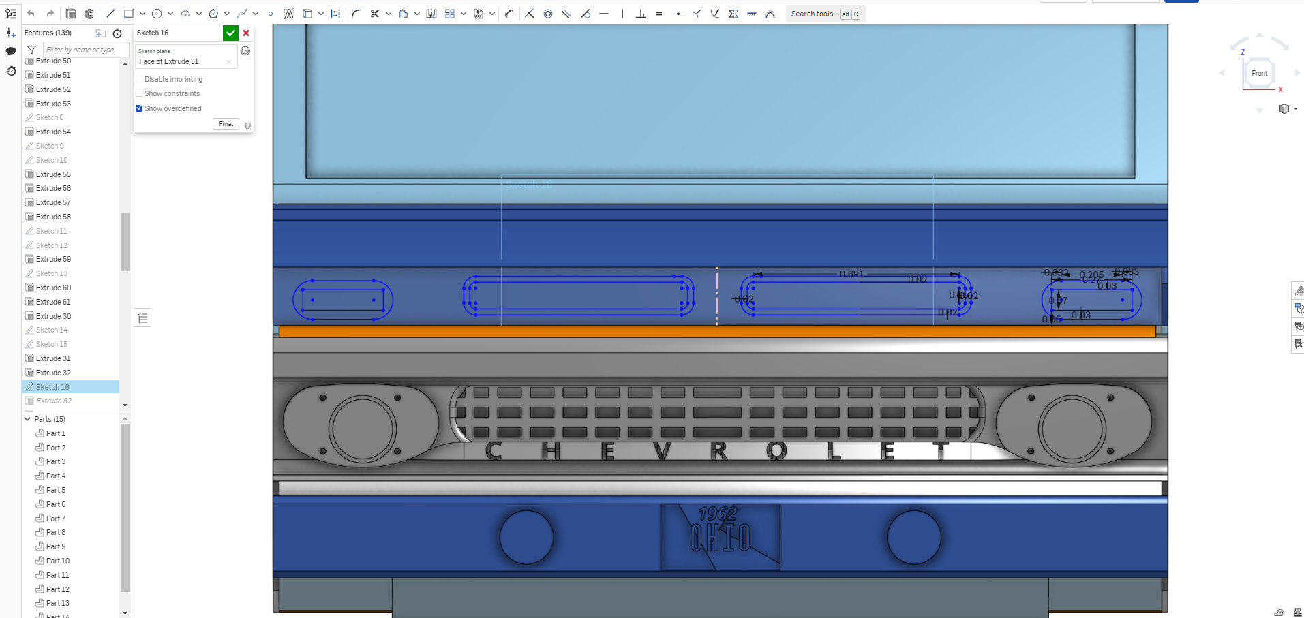Apply a Perpendicular constraint

pos(641,14)
